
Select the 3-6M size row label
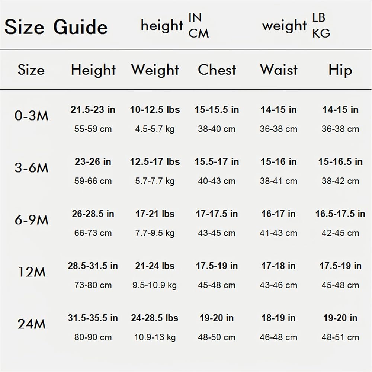pos(31,168)
